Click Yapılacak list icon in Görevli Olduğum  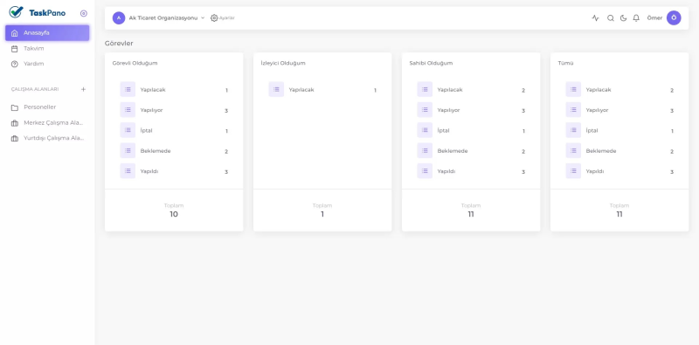(x=128, y=90)
